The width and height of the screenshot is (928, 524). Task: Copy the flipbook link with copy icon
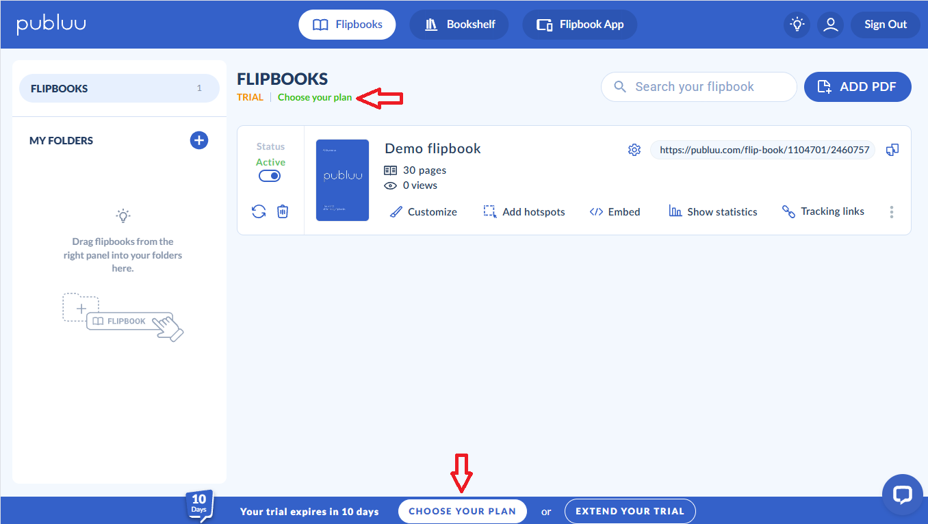(x=892, y=150)
